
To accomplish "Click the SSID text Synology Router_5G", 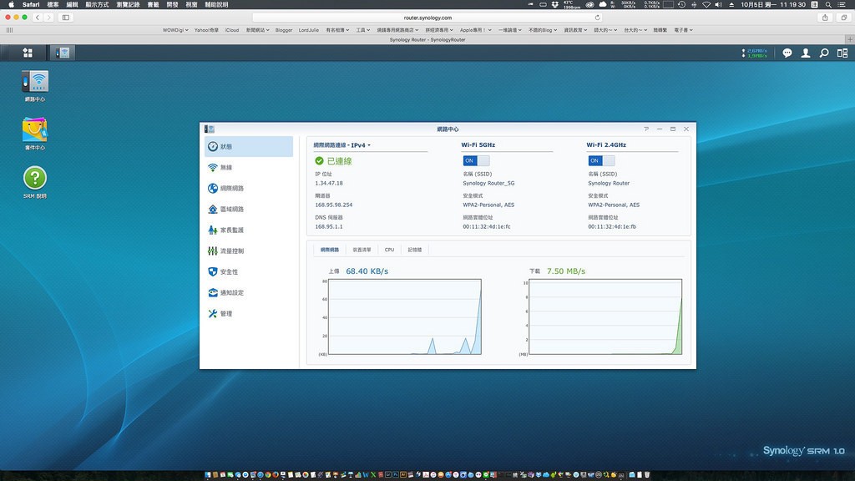I will click(x=488, y=183).
